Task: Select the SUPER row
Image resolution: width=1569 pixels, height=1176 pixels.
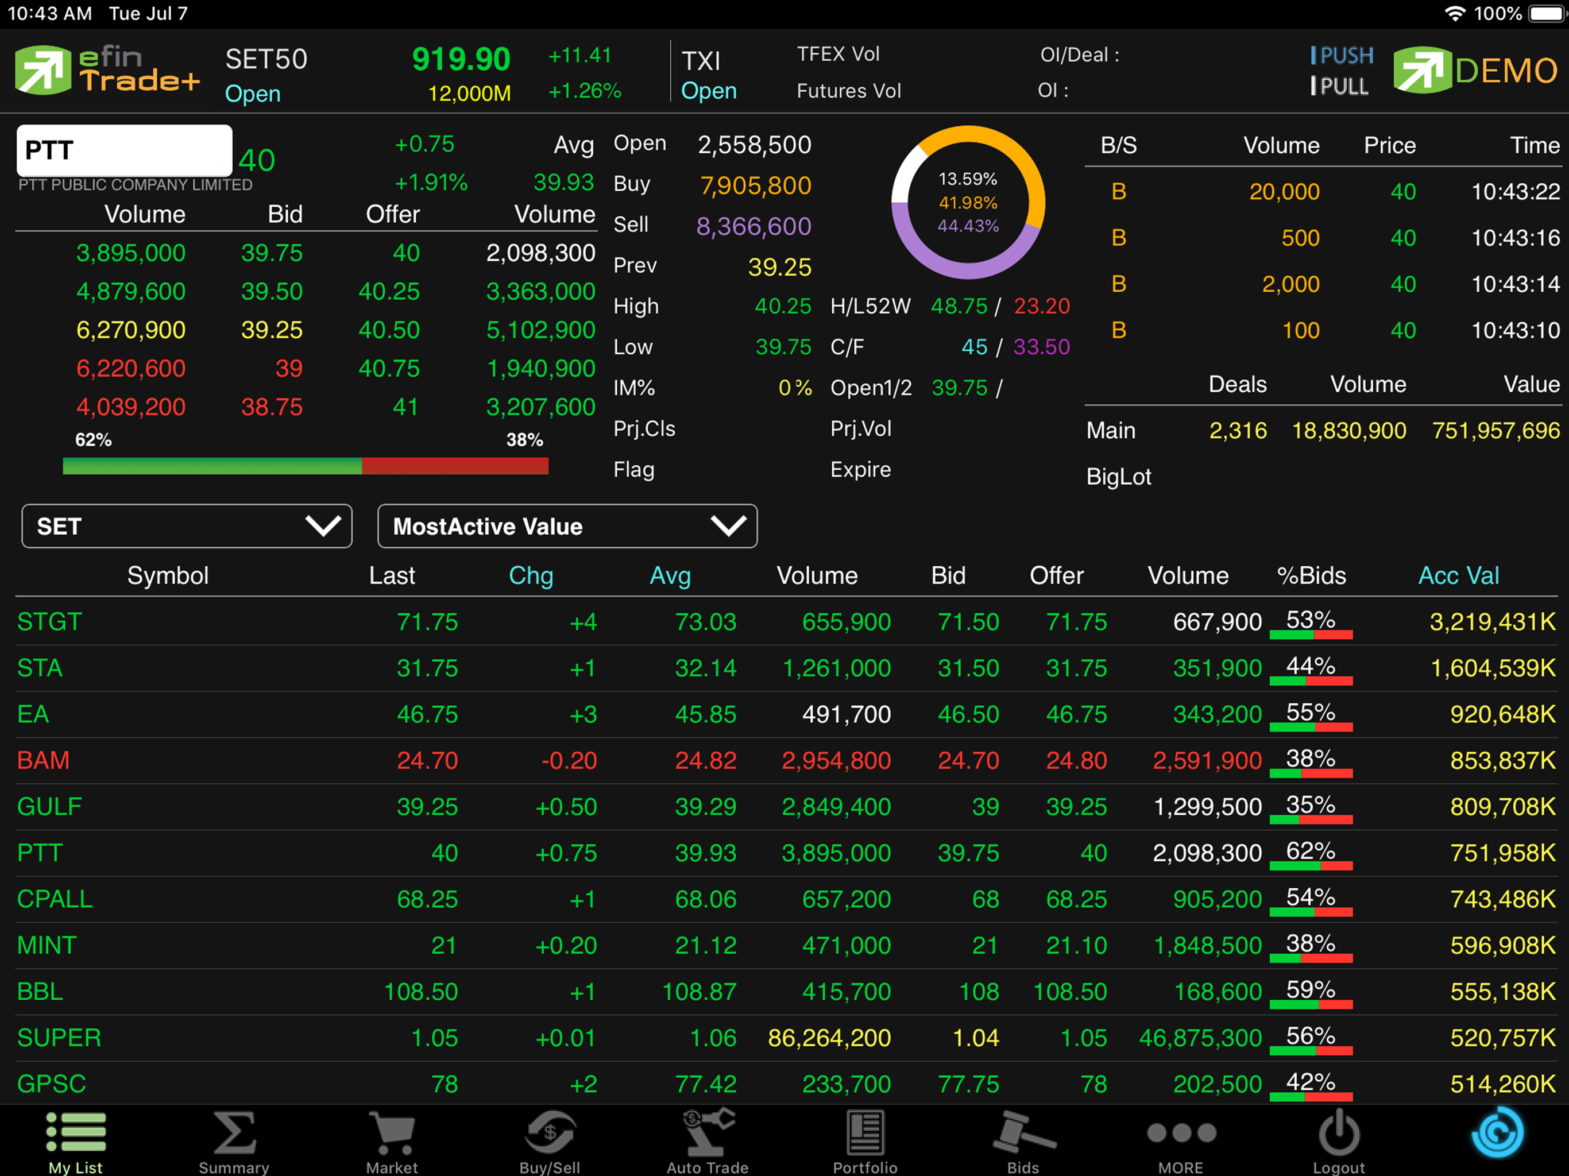Action: [786, 1038]
